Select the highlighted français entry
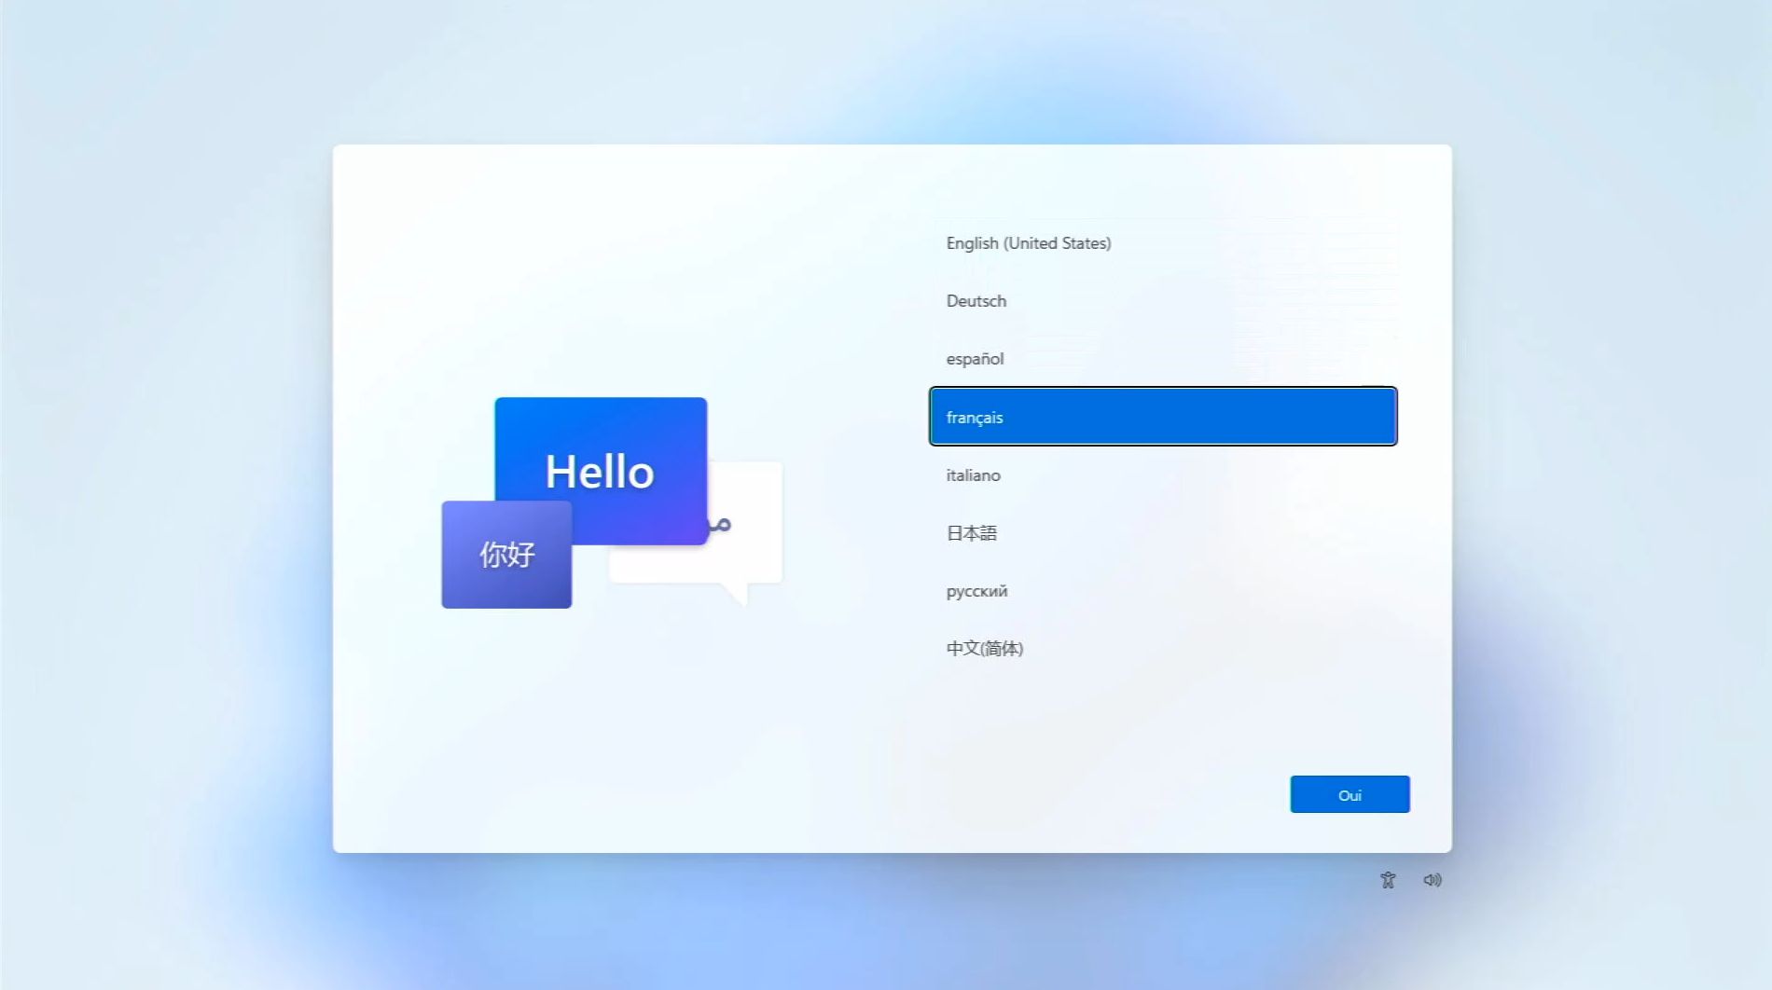 coord(1163,417)
